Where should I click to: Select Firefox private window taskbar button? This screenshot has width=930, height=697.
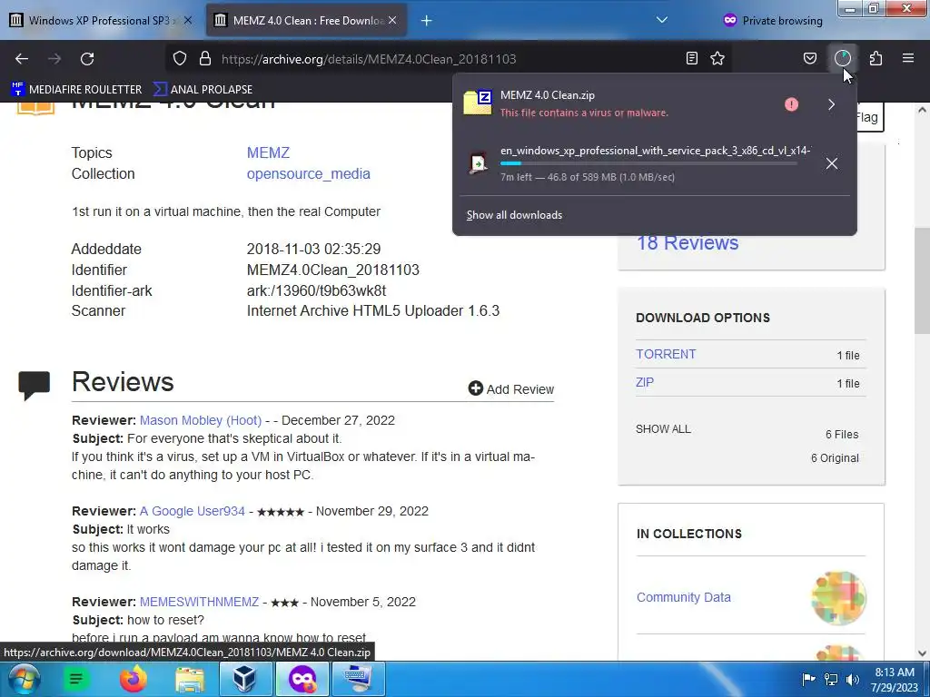(302, 679)
